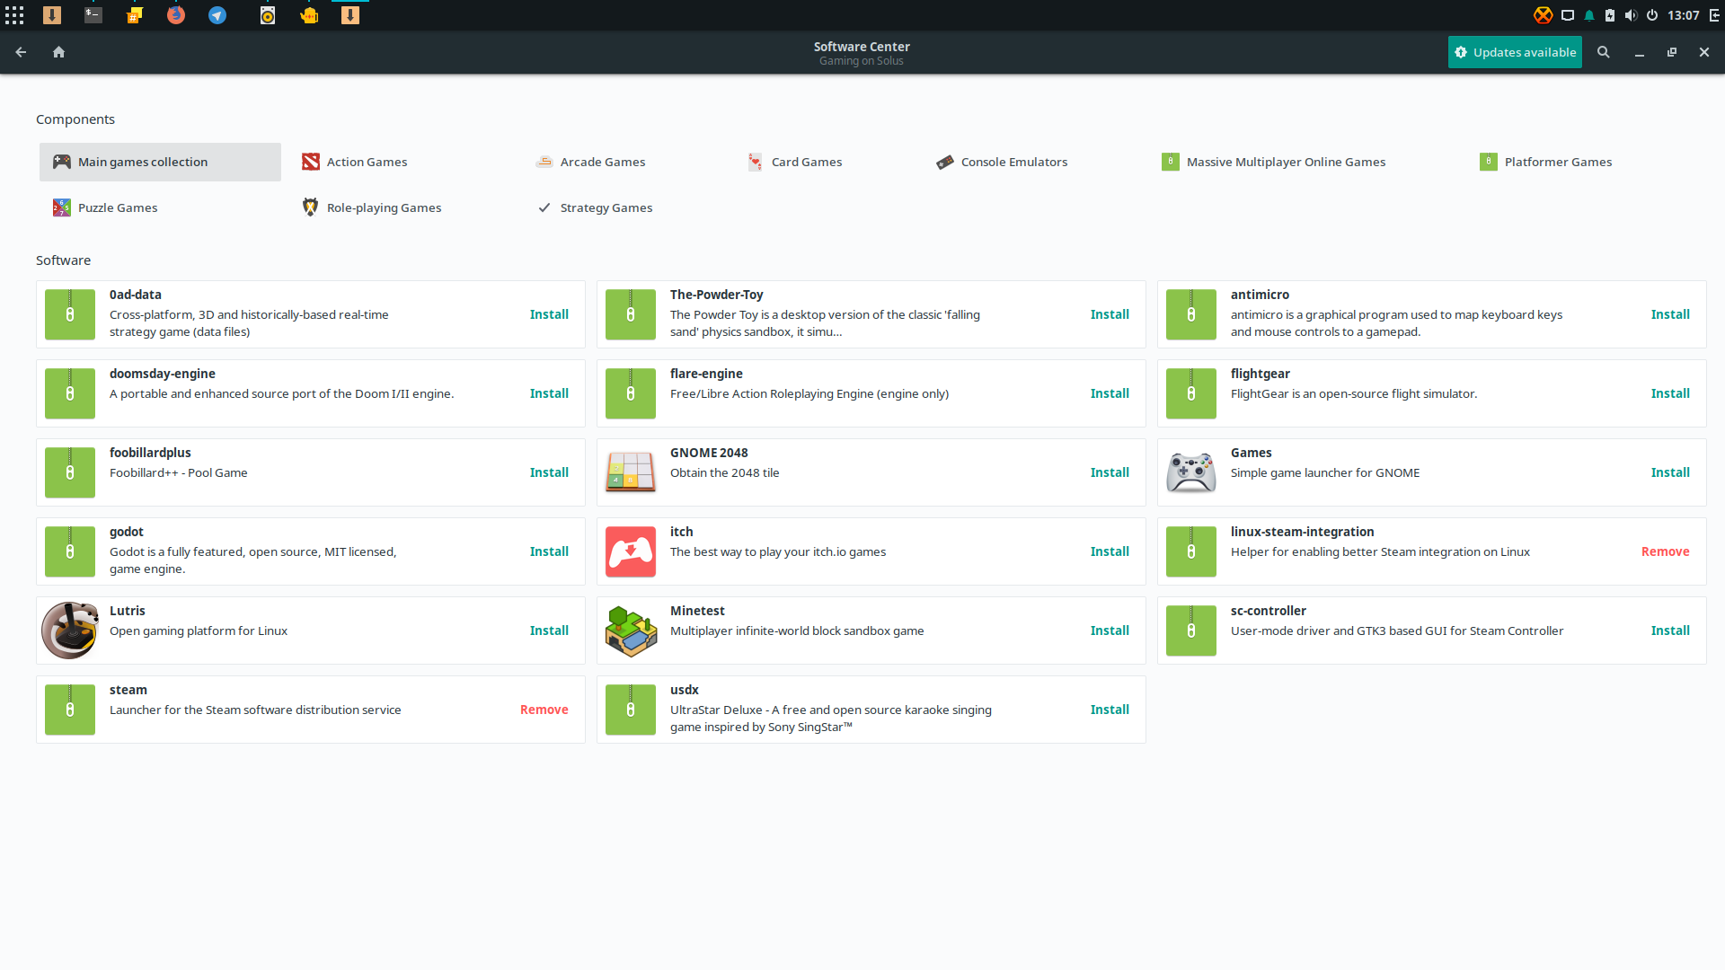
Task: Install the itch app
Action: click(1110, 551)
